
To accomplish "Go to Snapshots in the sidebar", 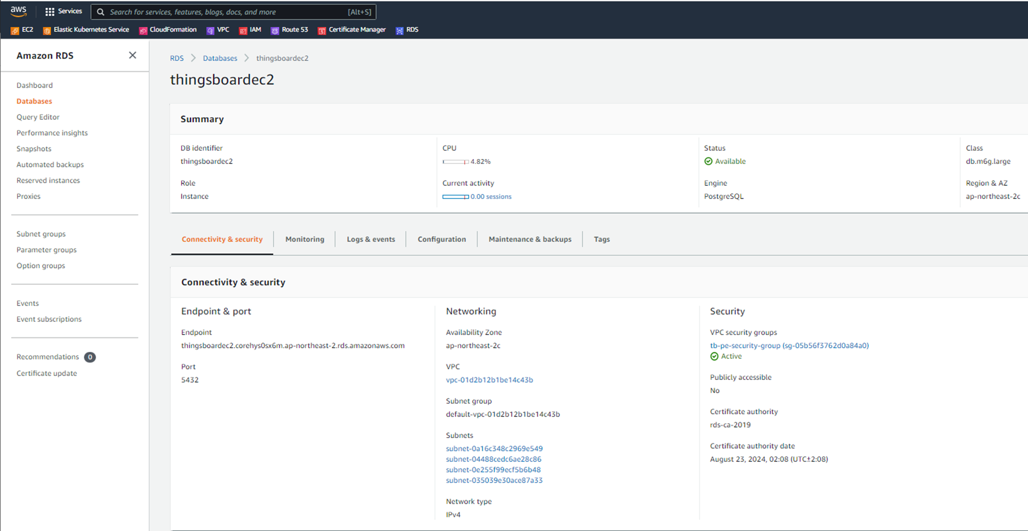I will click(x=34, y=149).
